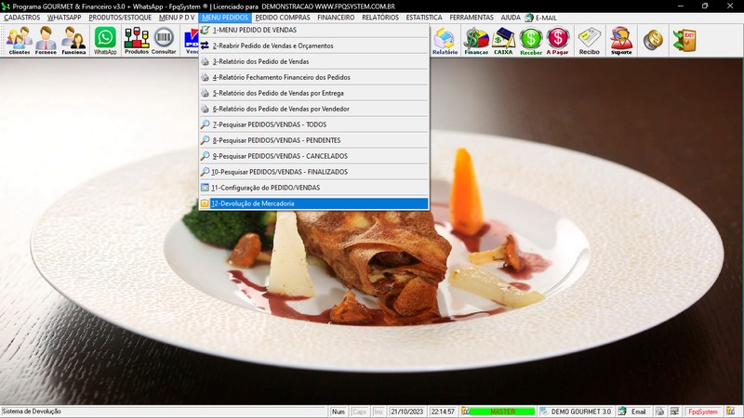Open the Suporte headset icon
The image size is (744, 418).
tap(621, 41)
